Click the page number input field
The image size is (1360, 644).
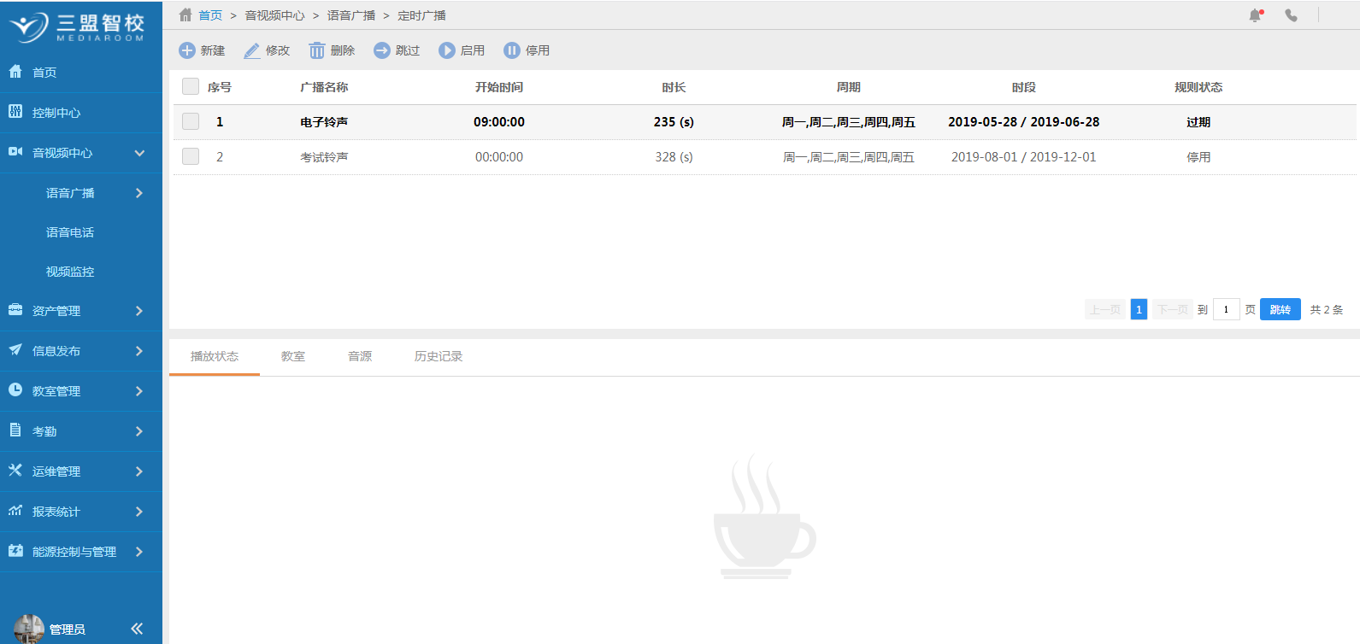tap(1226, 309)
